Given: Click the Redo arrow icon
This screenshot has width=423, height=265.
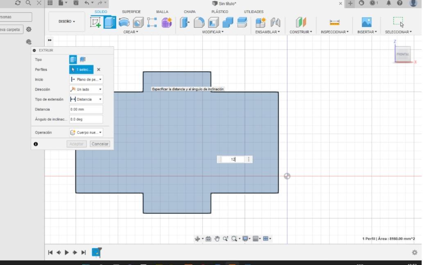Looking at the screenshot, I should (x=100, y=3).
